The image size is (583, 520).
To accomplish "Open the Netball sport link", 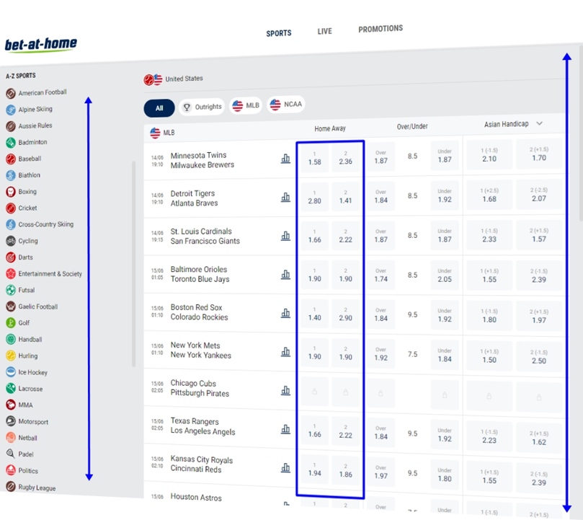I will pos(28,438).
